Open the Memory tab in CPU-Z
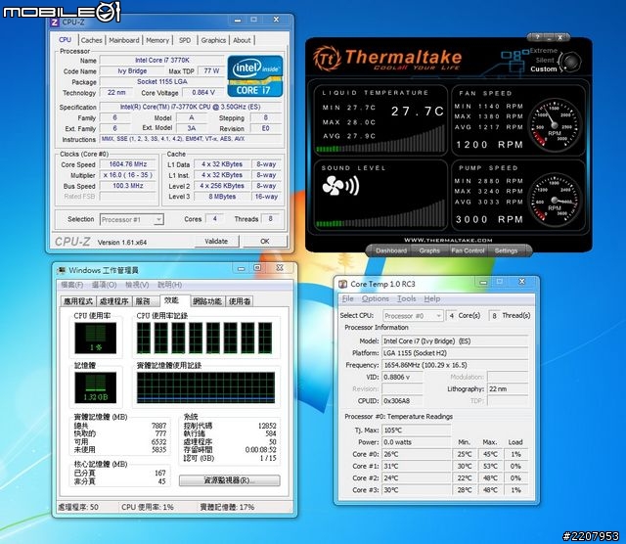626x544 pixels. pos(157,40)
